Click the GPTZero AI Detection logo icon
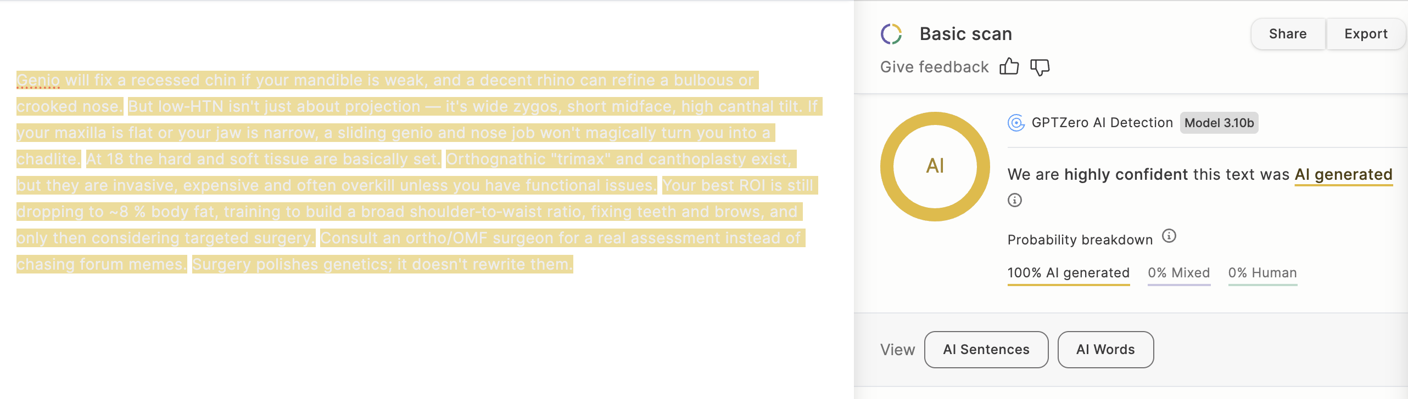Viewport: 1408px width, 399px height. pyautogui.click(x=1016, y=123)
